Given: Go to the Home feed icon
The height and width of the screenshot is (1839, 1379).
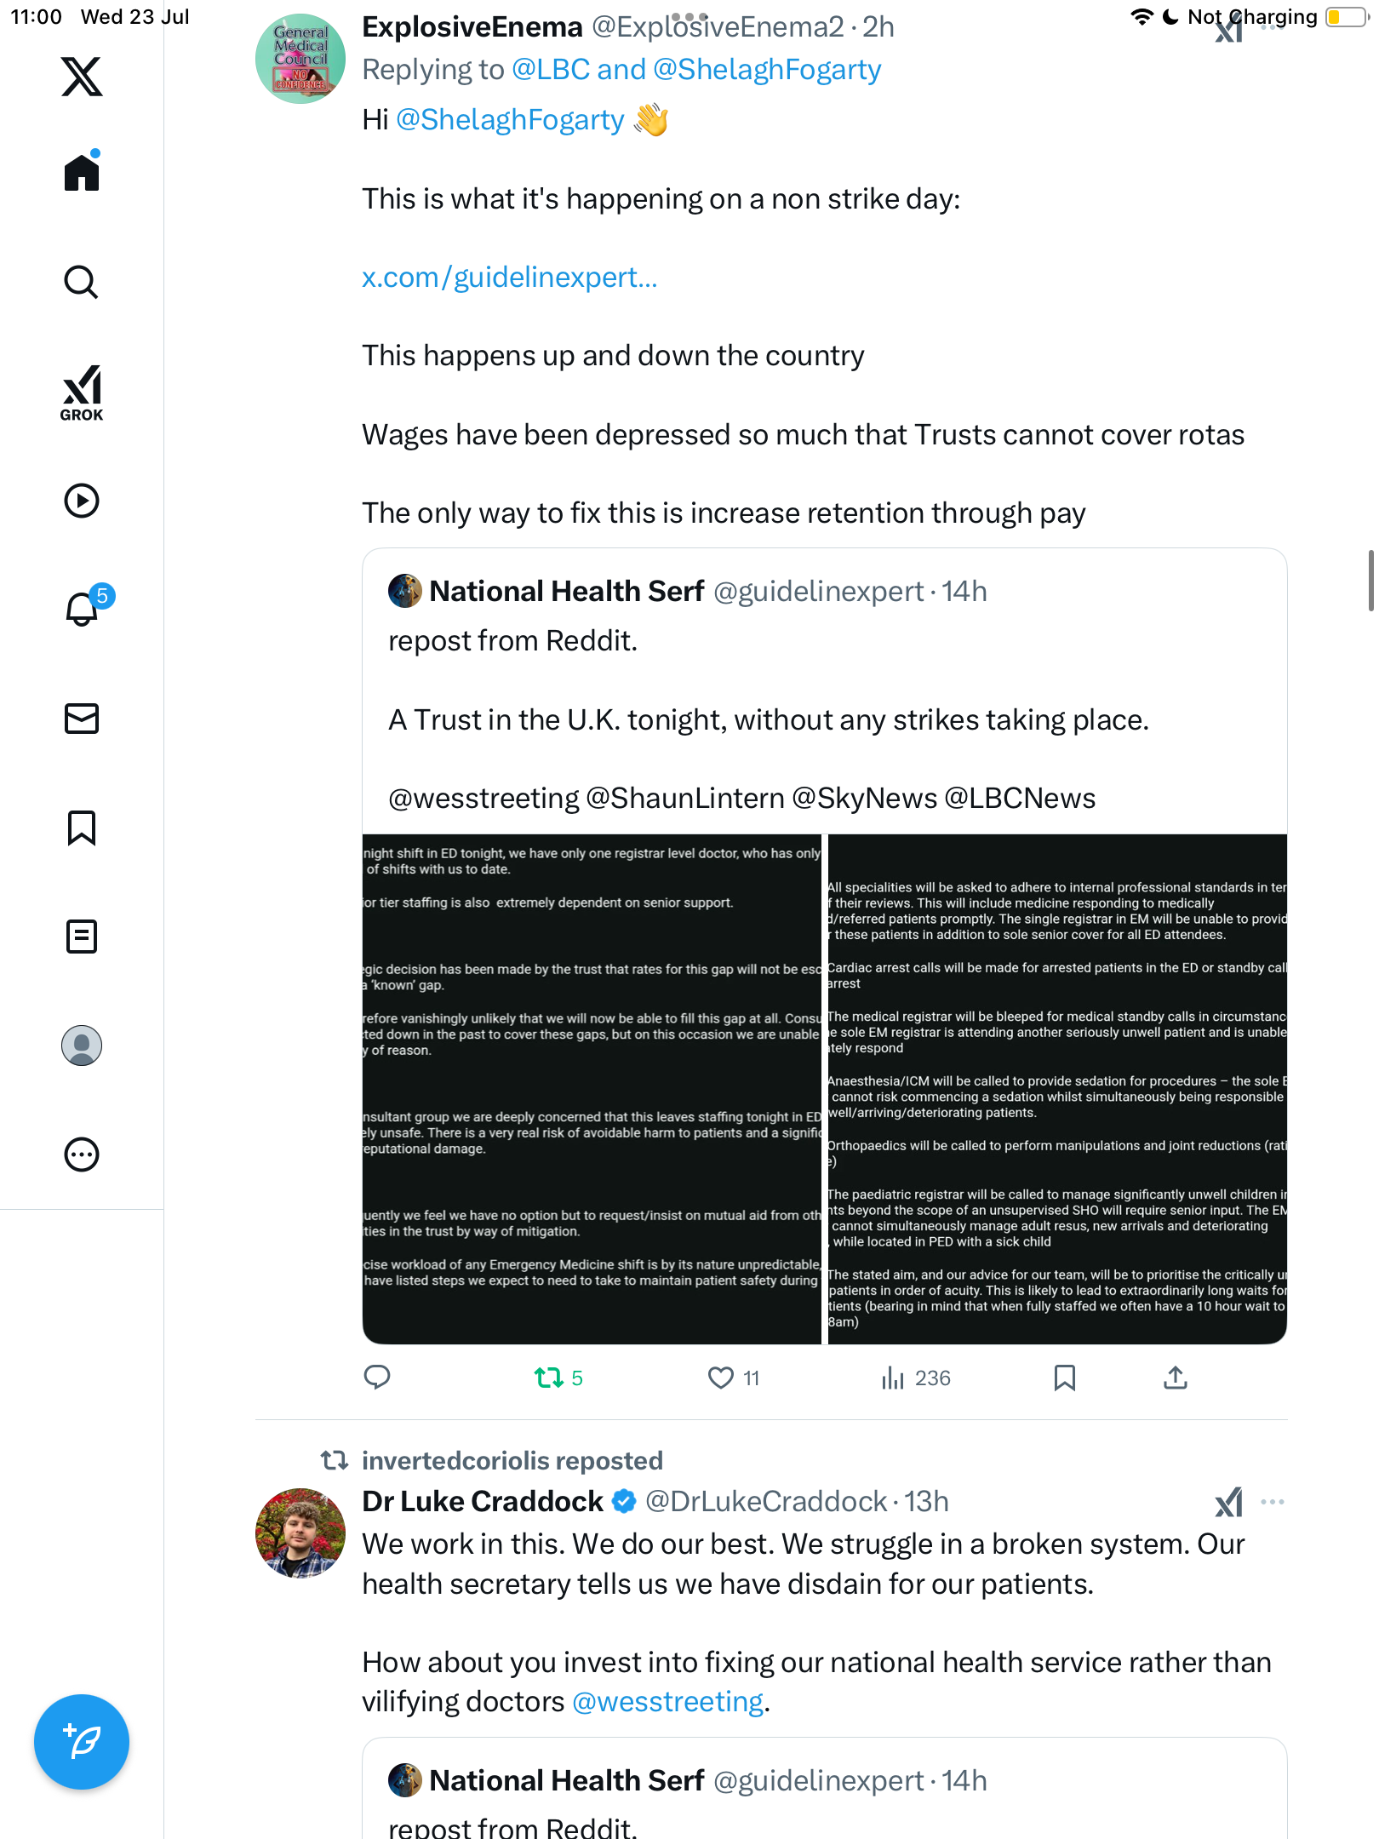Looking at the screenshot, I should click(x=82, y=171).
